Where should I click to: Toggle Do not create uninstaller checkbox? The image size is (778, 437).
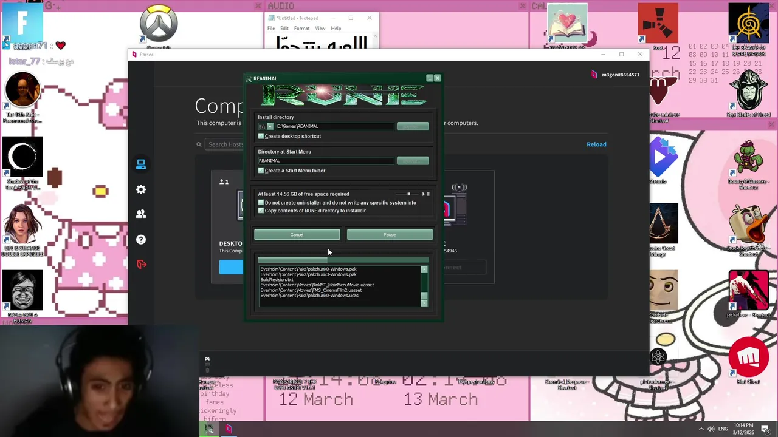click(x=261, y=203)
